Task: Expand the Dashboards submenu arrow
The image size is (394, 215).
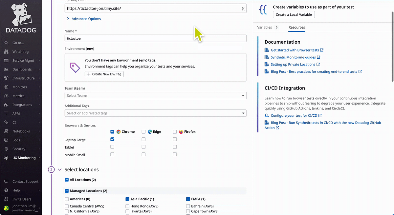Action: pos(39,69)
